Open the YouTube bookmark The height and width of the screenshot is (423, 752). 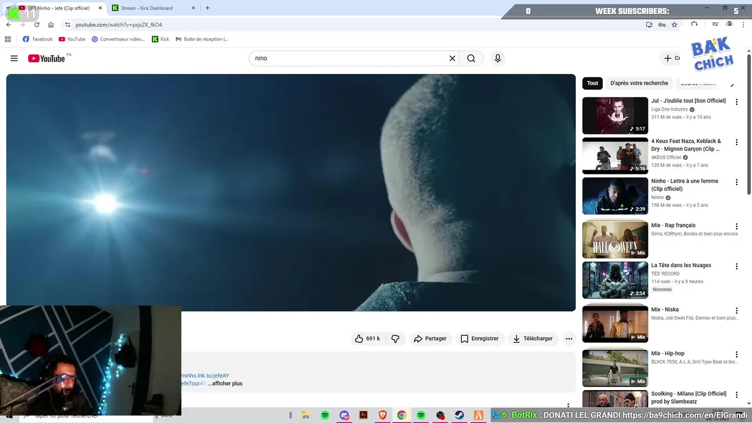click(x=72, y=39)
